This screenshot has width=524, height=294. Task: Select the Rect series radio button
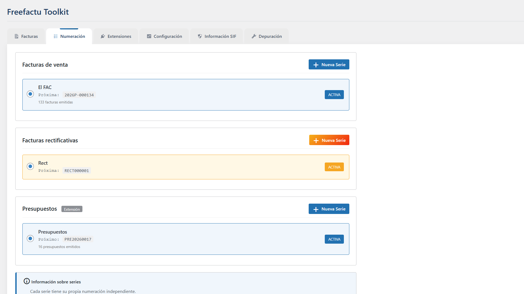(30, 166)
